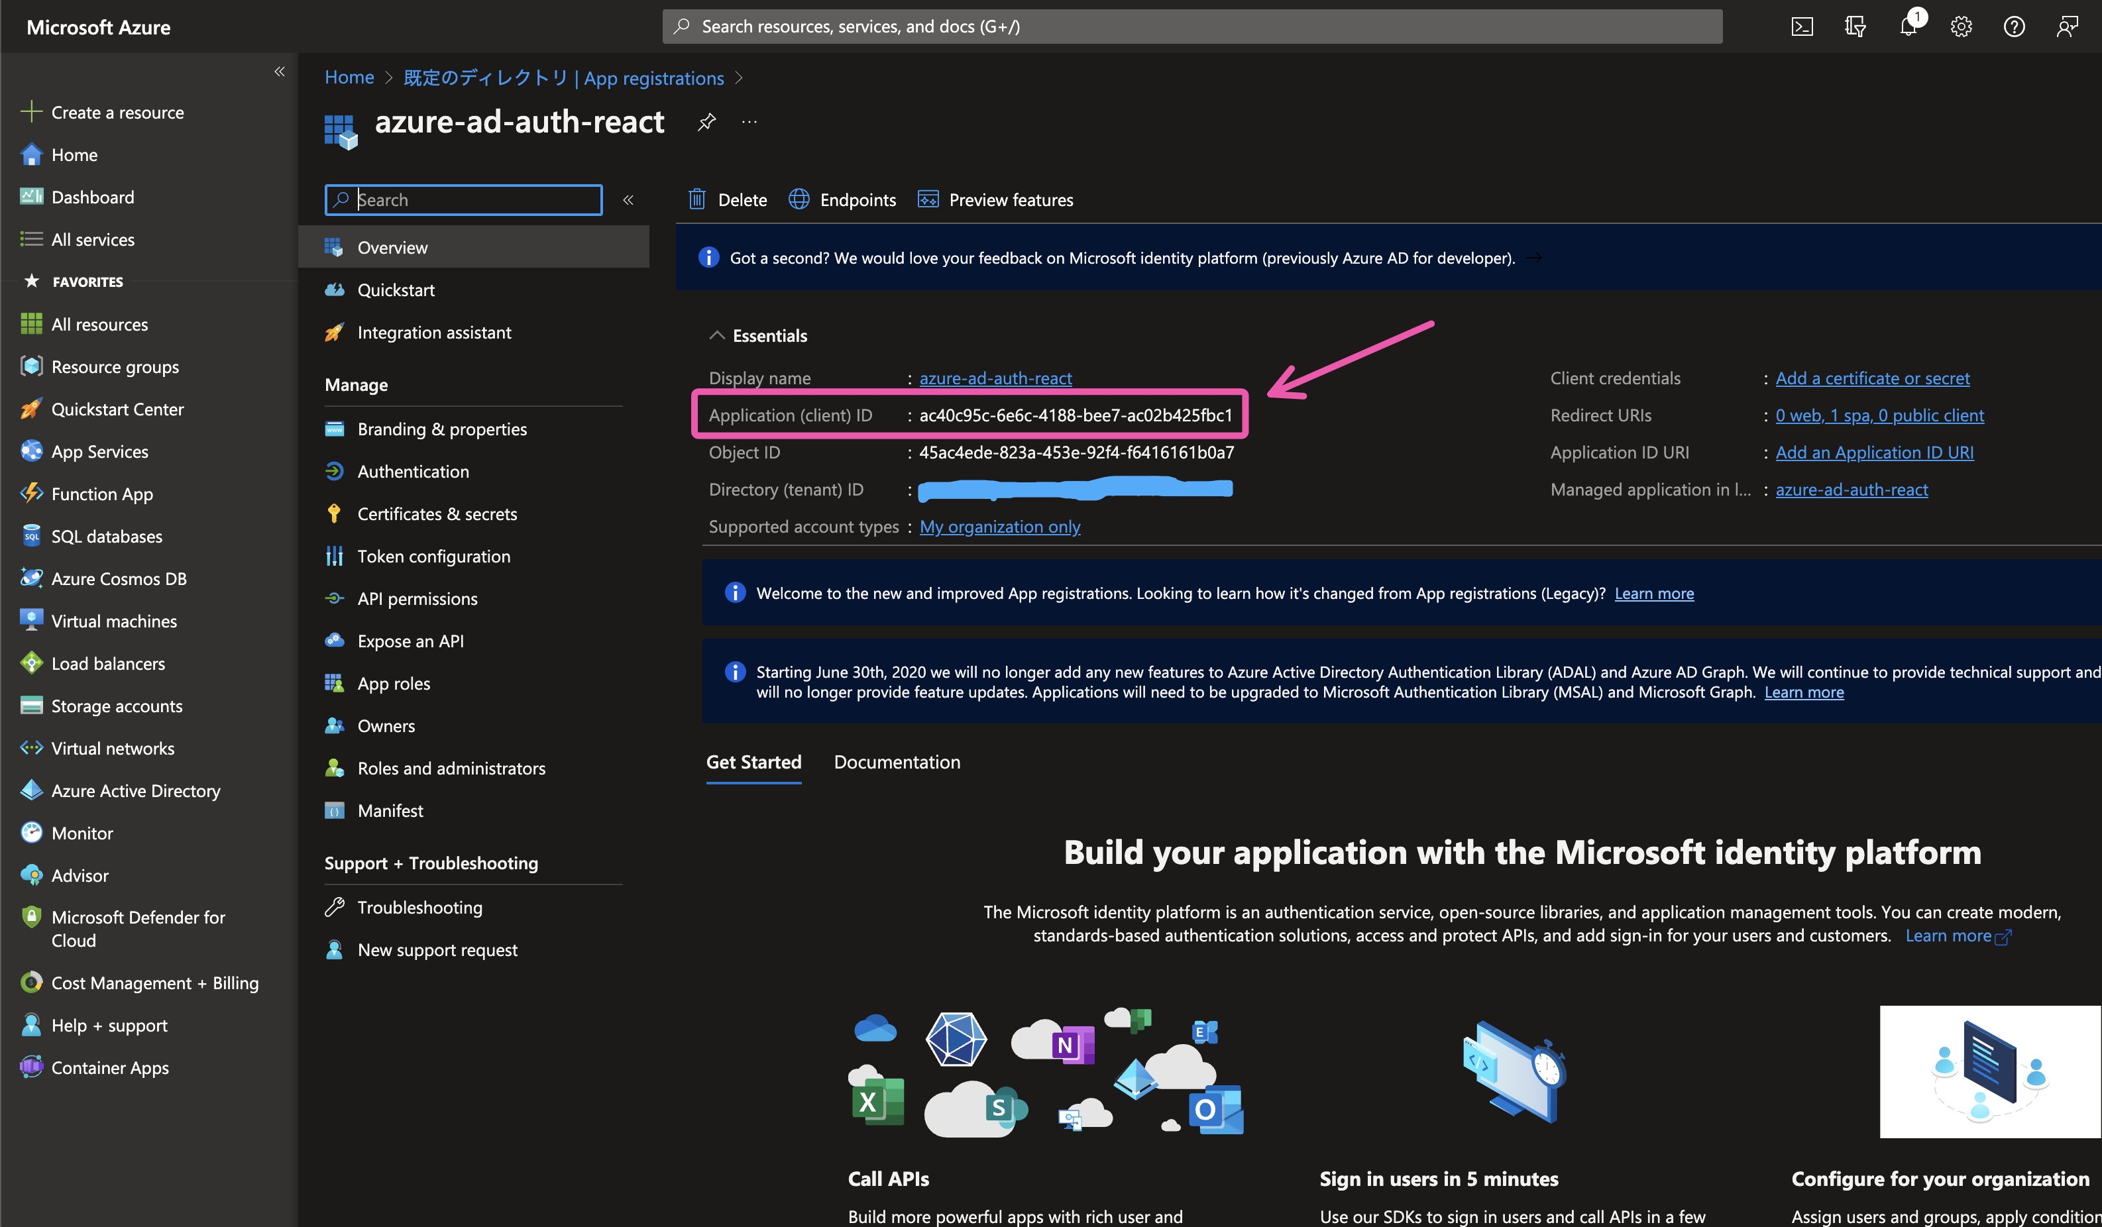Open the portal settings gear icon
Screen dimensions: 2102x1227
click(1961, 27)
